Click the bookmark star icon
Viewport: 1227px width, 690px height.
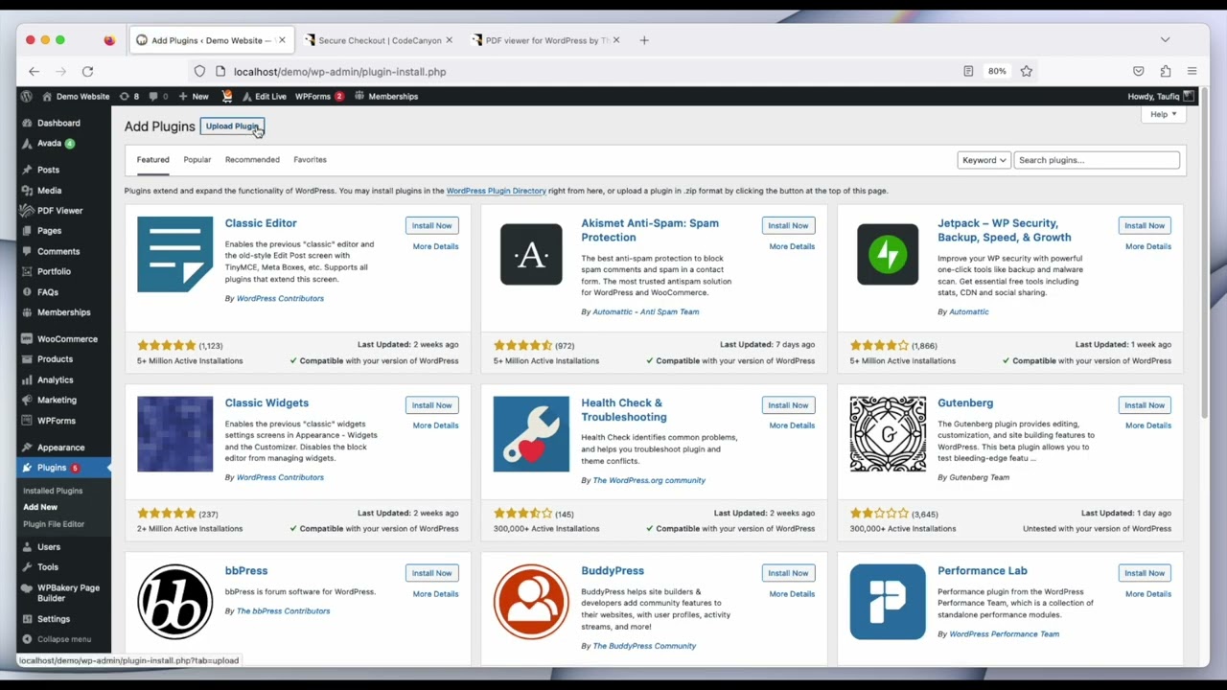pyautogui.click(x=1026, y=71)
